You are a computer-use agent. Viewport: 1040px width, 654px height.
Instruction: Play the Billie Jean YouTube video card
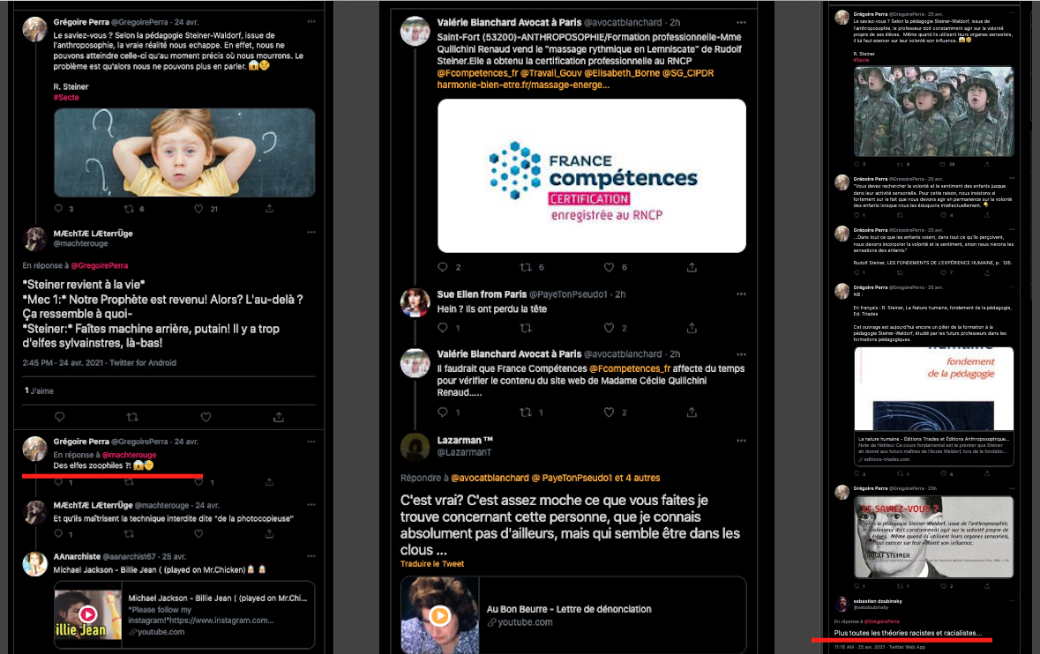point(87,614)
